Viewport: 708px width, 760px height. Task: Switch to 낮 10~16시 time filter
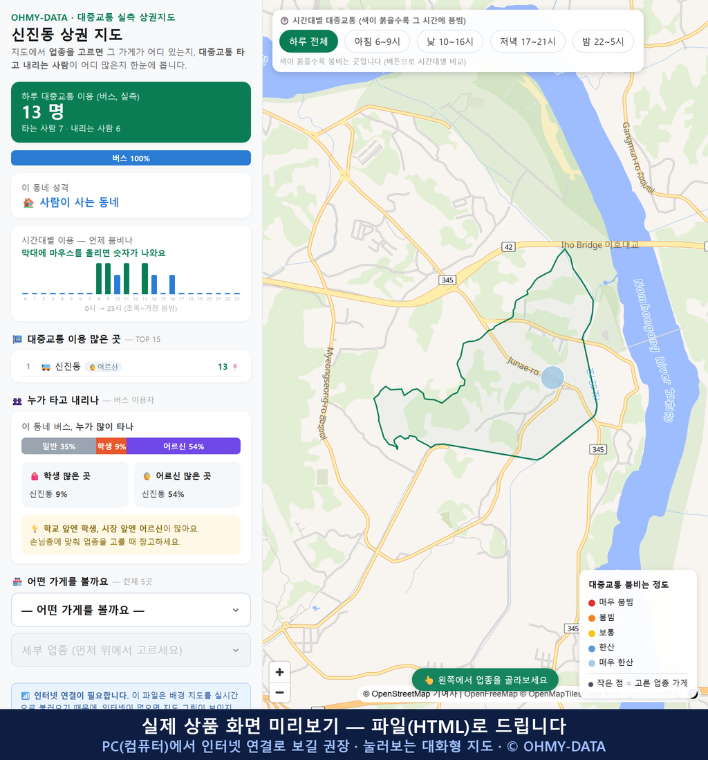pyautogui.click(x=450, y=42)
